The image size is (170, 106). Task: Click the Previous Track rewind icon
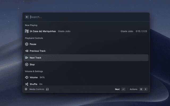pyautogui.click(x=27, y=51)
